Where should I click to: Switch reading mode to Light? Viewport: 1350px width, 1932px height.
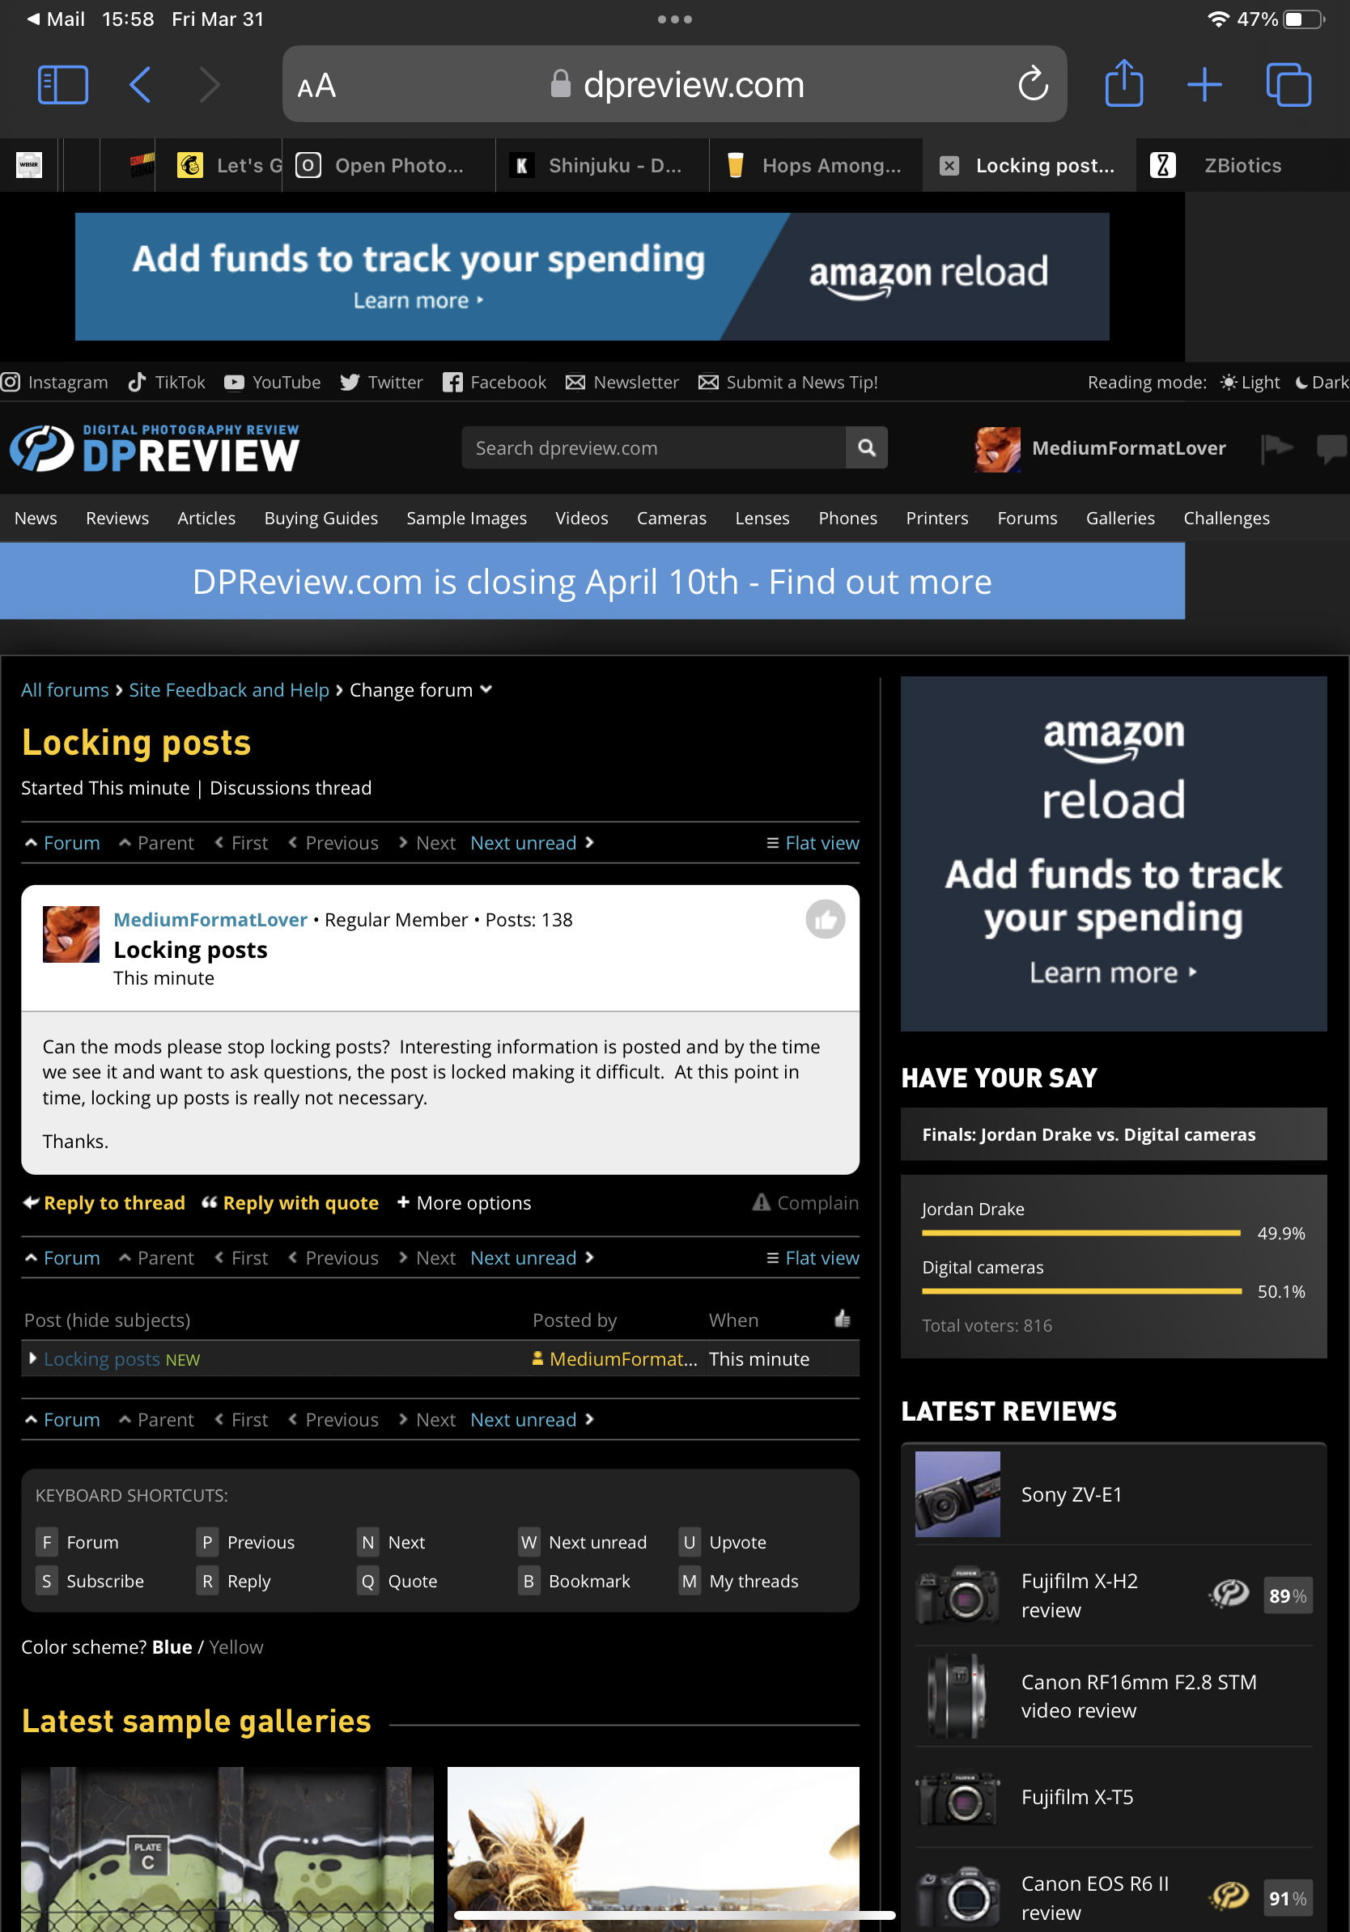coord(1250,383)
